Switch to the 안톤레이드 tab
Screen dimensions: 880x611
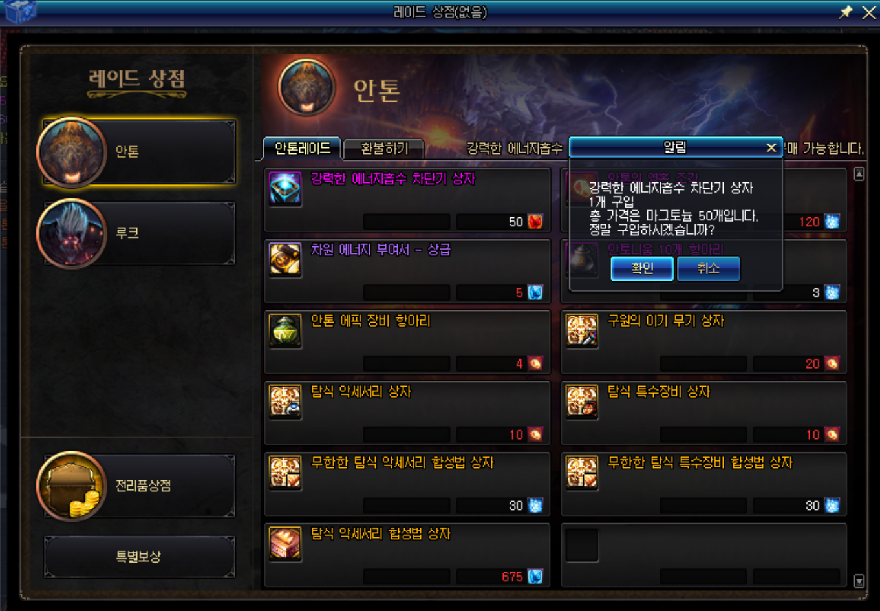[302, 149]
